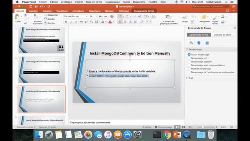This screenshot has width=250, height=141.
Task: Insert an Image from the ribbon
Action: (x=185, y=18)
